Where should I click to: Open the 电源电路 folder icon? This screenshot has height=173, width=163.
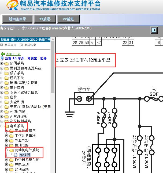click(x=11, y=141)
